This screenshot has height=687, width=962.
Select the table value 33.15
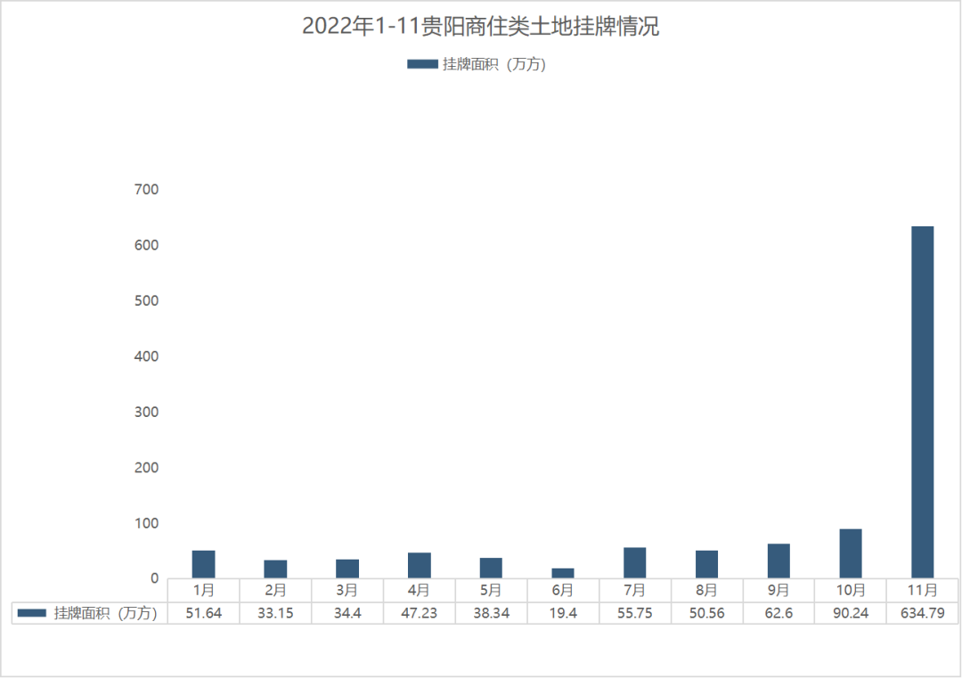[275, 613]
